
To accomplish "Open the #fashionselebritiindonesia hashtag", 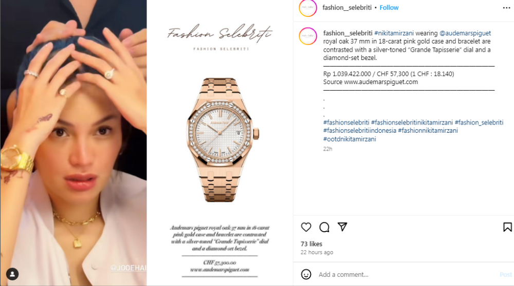I will (x=360, y=130).
